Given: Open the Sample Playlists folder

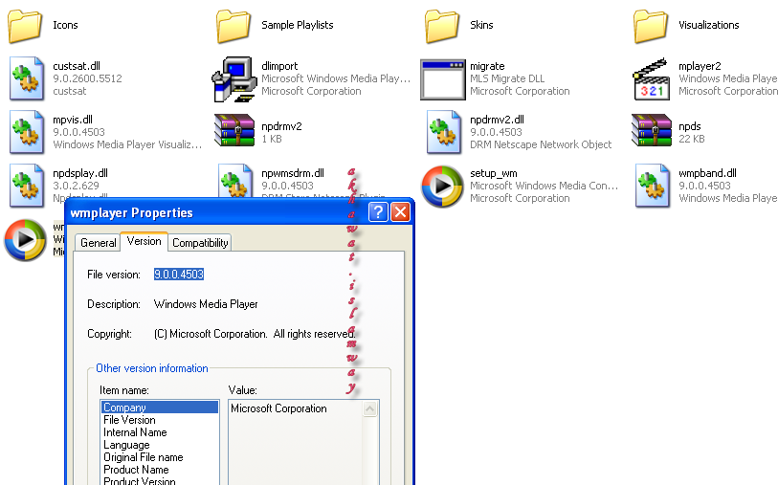Looking at the screenshot, I should 233,26.
